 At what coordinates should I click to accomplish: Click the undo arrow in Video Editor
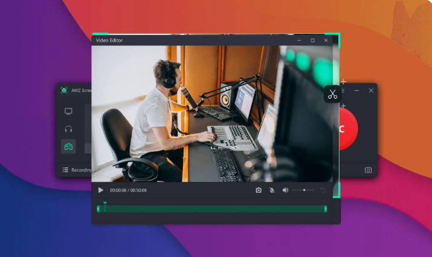(x=323, y=190)
